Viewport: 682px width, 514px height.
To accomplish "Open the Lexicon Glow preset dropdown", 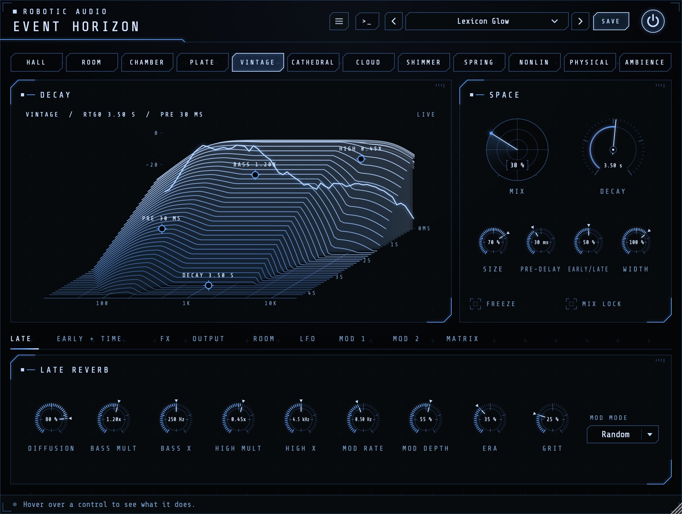I will (487, 21).
